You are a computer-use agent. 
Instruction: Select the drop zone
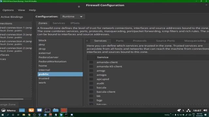pos(60,49)
